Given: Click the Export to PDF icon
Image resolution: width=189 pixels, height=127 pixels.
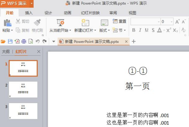Looking at the screenshot, I should click(17, 42).
